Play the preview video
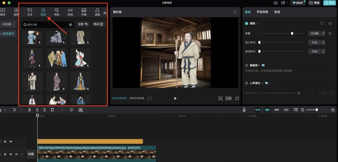The width and height of the screenshot is (338, 162). [x=175, y=99]
